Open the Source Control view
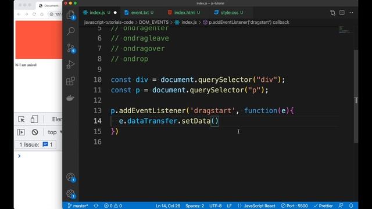 [71, 48]
